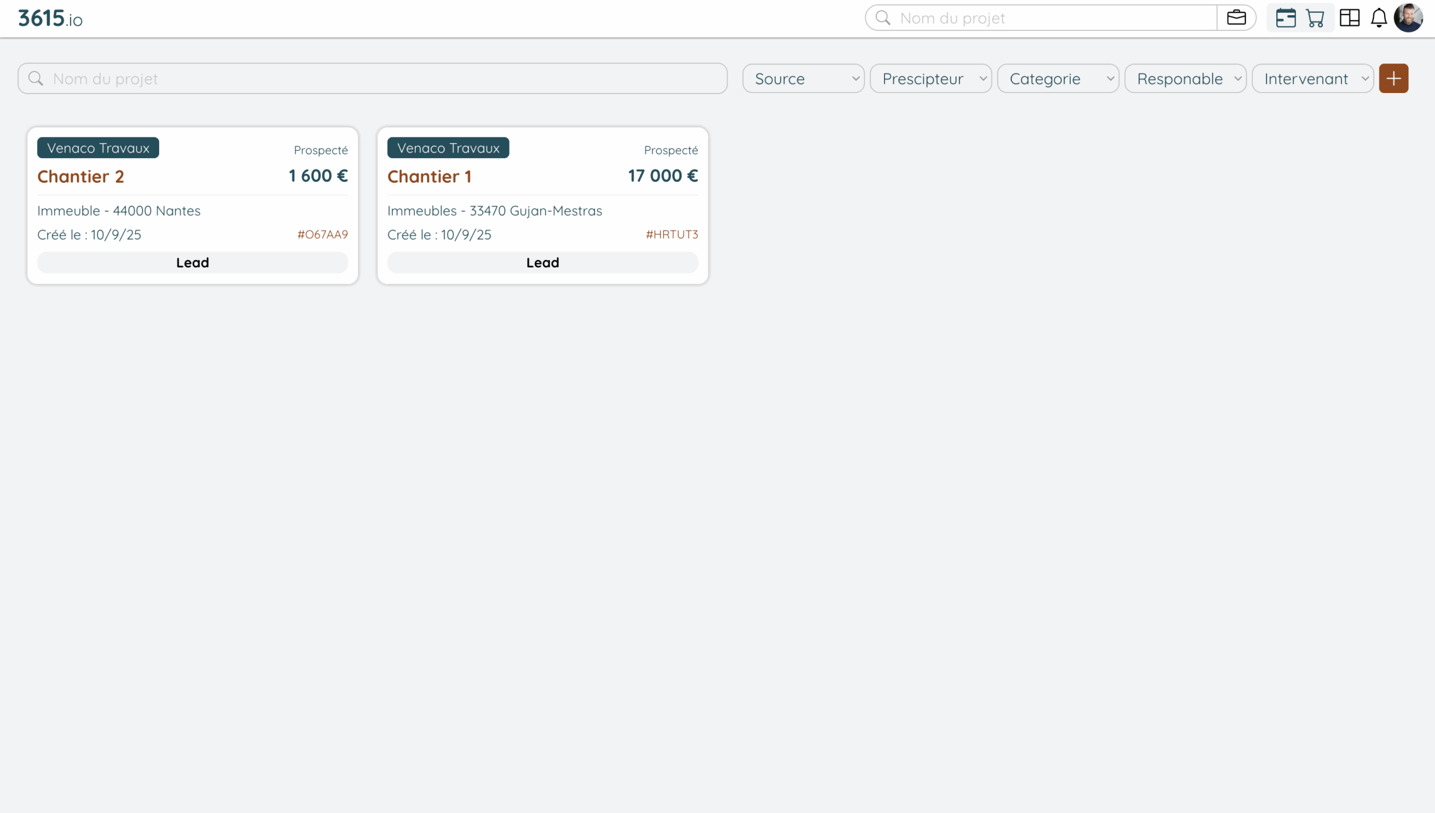The width and height of the screenshot is (1435, 813).
Task: Expand the Source filter dropdown
Action: tap(803, 78)
